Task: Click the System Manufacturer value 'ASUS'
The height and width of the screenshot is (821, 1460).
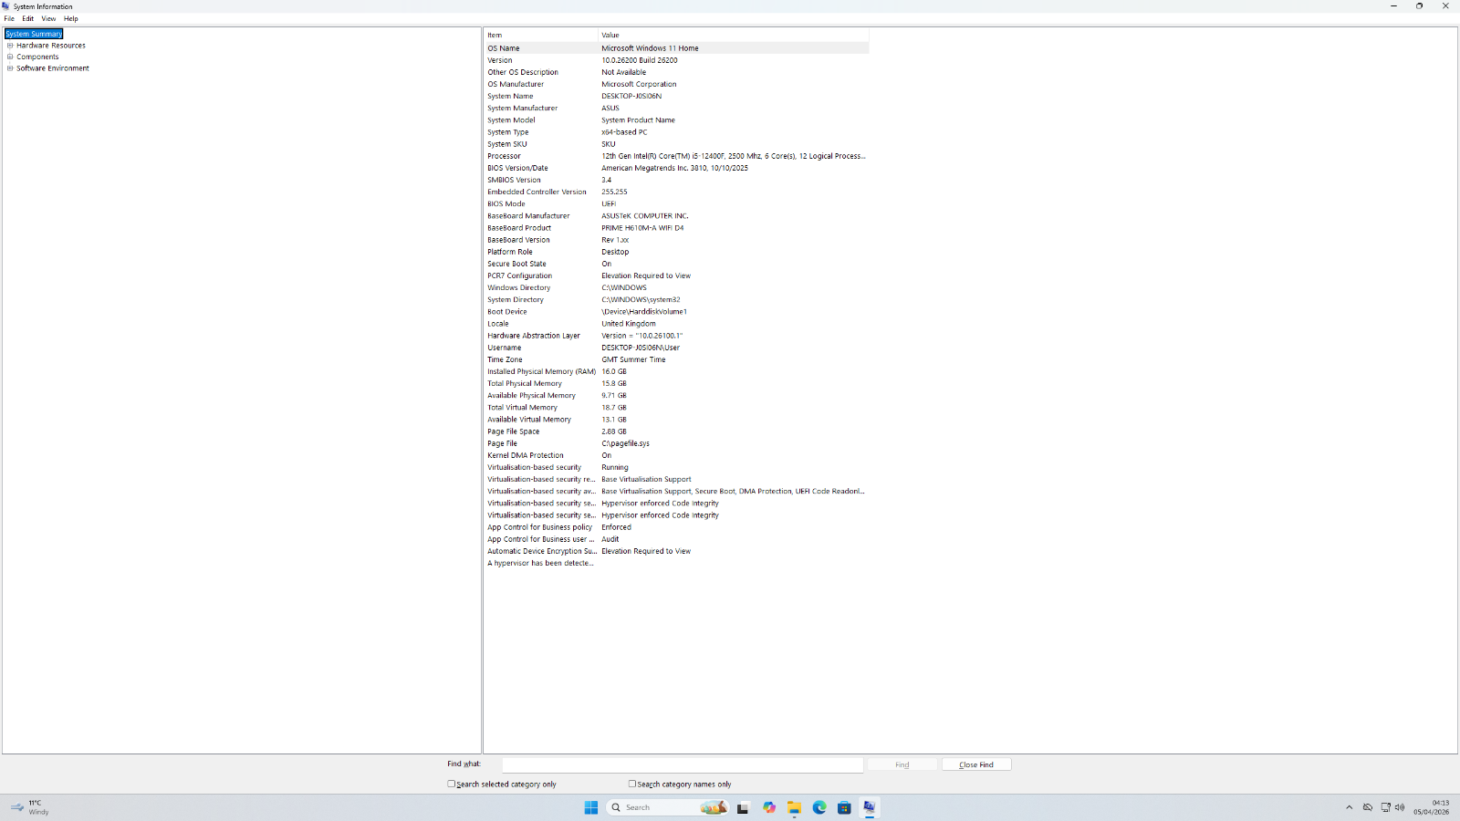Action: [x=610, y=108]
